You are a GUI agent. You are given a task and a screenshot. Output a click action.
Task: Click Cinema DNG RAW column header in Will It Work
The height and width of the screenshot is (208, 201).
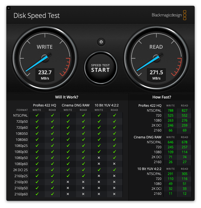[x=76, y=105]
